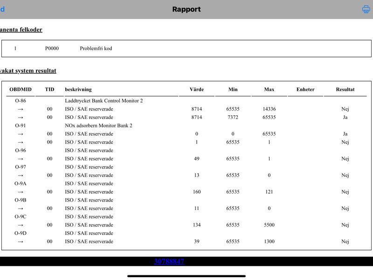Select NOx adsorbern Monitor Bank 2 row
The image size is (373, 280).
point(186,126)
